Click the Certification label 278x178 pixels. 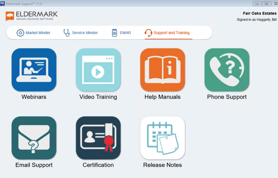[98, 165]
